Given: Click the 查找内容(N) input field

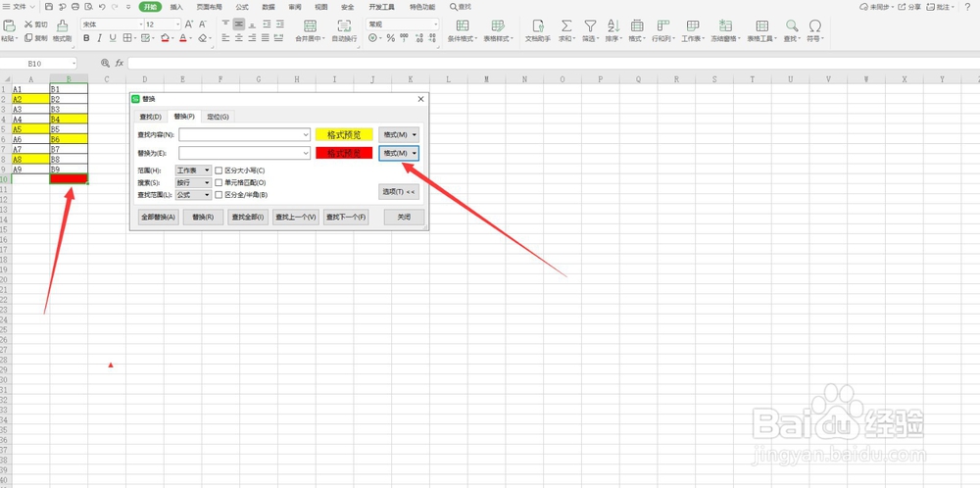Looking at the screenshot, I should [244, 134].
